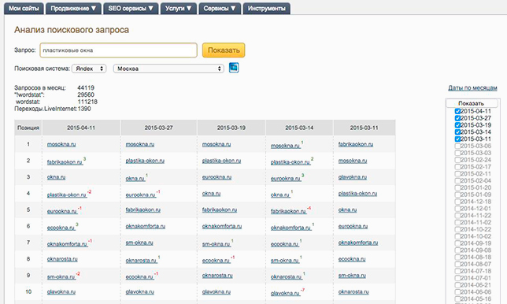507x304 pixels.
Task: Open oknarosta.ru link in 2015-04-11 column
Action: click(62, 259)
